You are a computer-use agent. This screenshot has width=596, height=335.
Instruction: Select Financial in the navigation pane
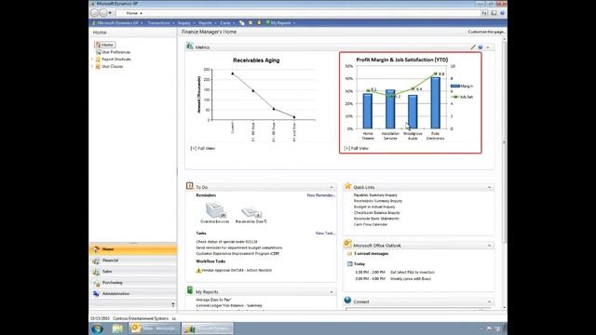(x=133, y=261)
